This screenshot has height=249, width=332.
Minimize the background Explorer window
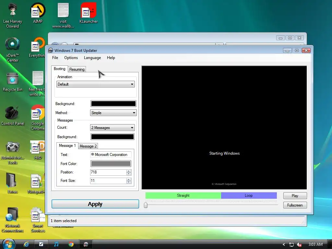click(280, 38)
